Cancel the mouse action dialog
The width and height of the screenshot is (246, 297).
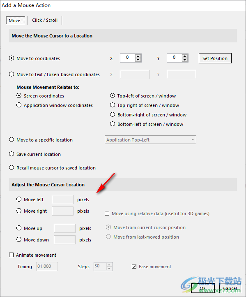[230, 288]
